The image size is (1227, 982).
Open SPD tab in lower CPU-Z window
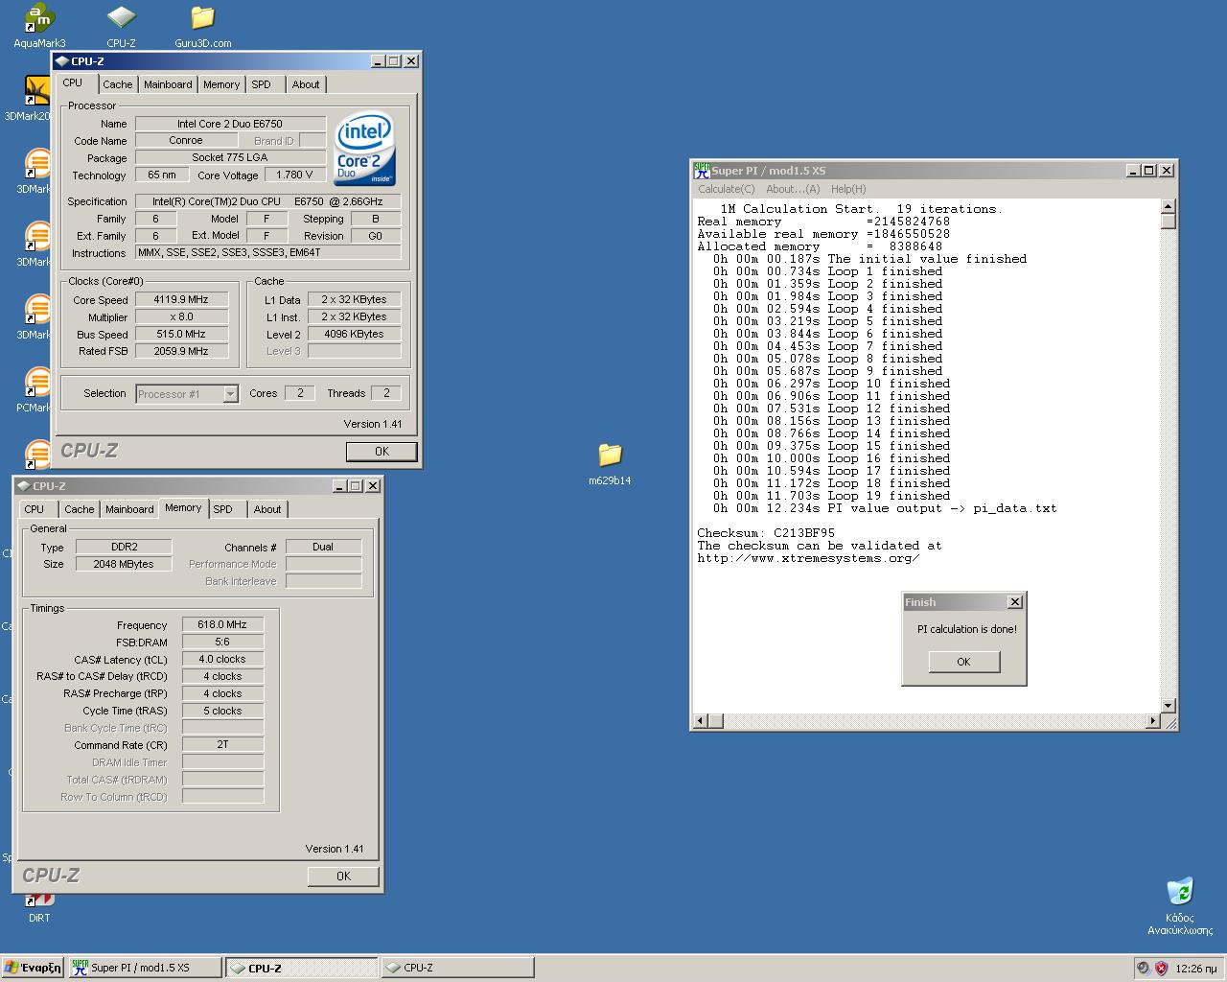pos(223,509)
